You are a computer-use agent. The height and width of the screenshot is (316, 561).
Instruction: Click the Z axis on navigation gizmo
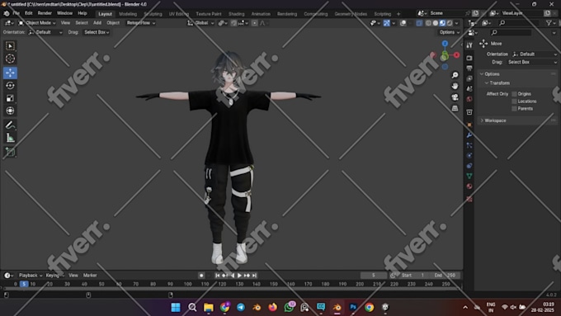[x=445, y=44]
